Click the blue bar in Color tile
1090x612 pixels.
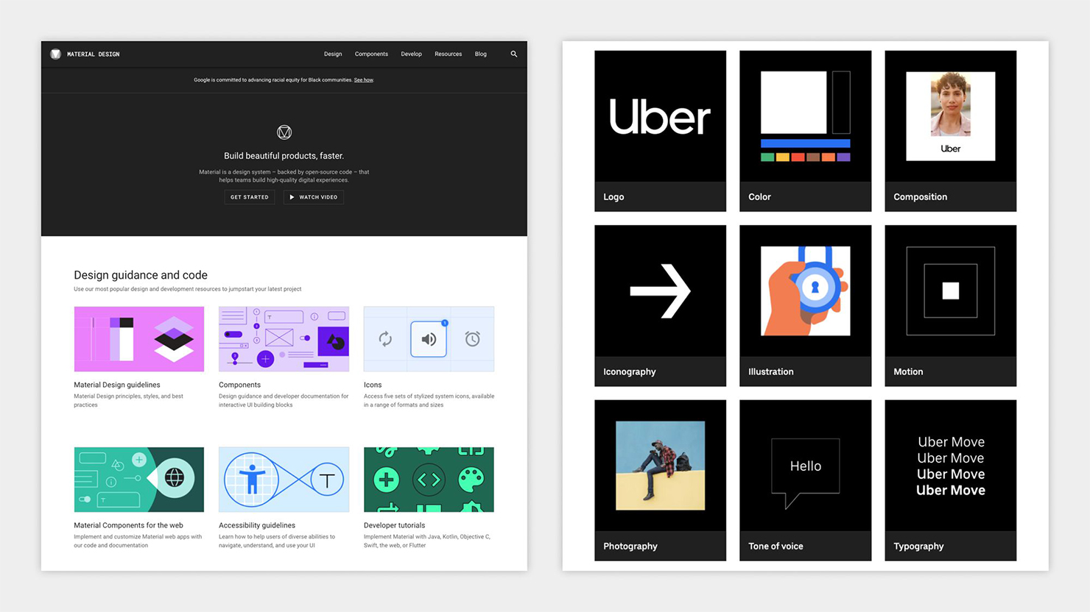pyautogui.click(x=805, y=143)
